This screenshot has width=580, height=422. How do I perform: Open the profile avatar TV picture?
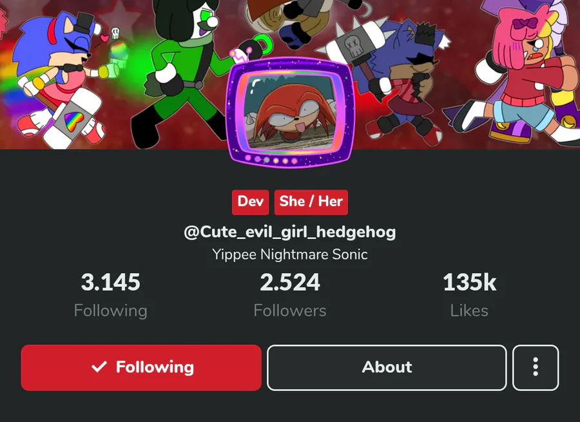point(289,112)
